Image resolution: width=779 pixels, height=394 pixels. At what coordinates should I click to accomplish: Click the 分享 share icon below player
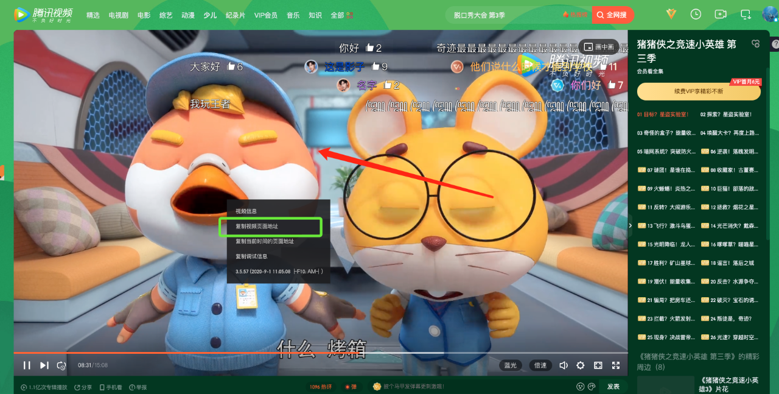[83, 387]
